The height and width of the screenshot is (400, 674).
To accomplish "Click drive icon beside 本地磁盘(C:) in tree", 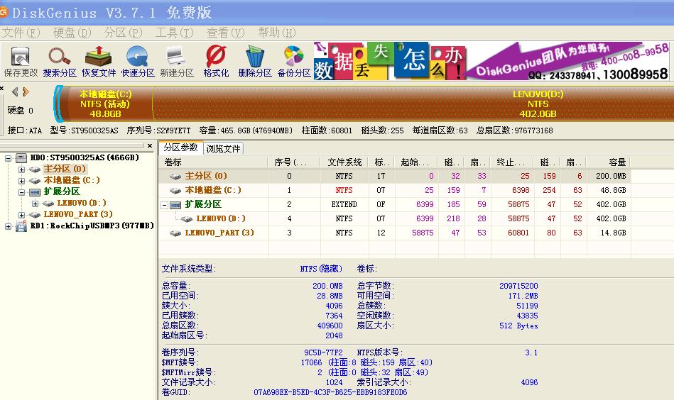I will coord(36,180).
